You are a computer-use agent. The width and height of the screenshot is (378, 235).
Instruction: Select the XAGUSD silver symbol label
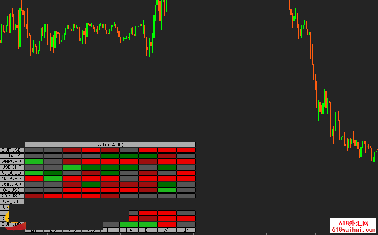pyautogui.click(x=12, y=196)
